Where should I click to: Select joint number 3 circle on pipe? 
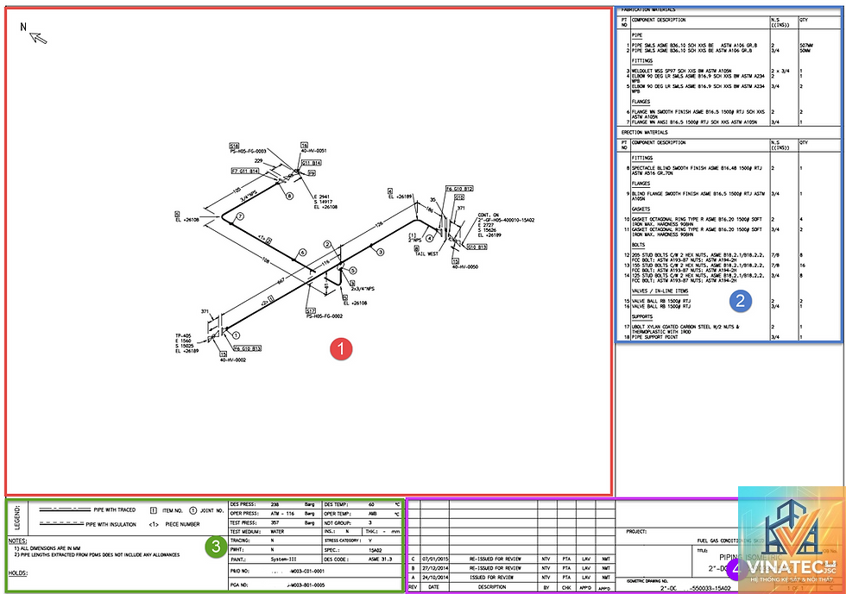tap(381, 252)
